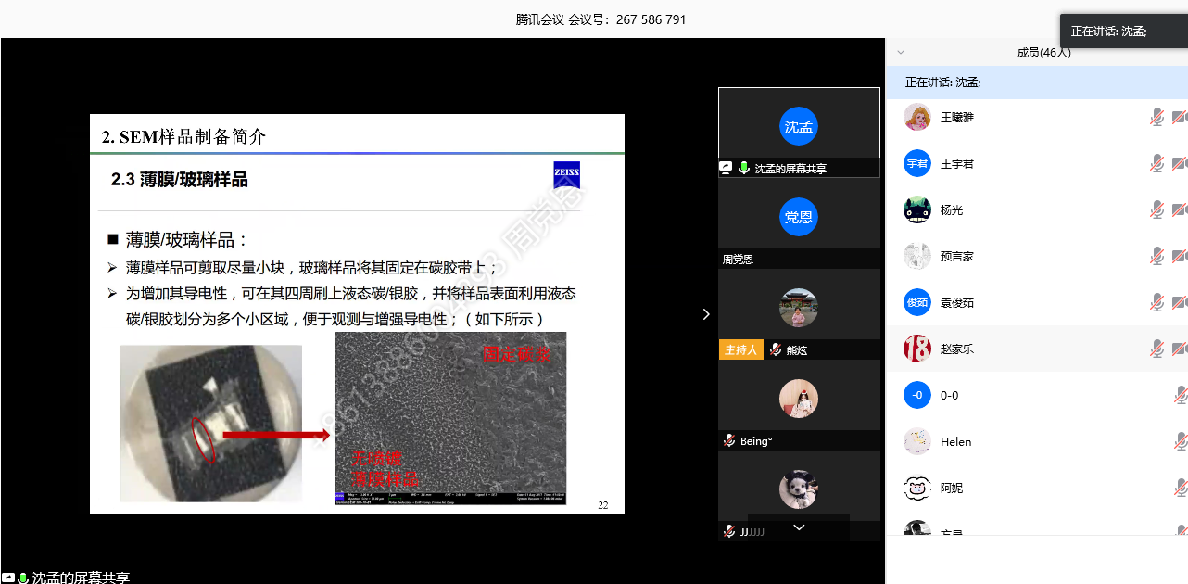Toggle 预言家's muted microphone
The width and height of the screenshot is (1188, 584).
pyautogui.click(x=1156, y=256)
